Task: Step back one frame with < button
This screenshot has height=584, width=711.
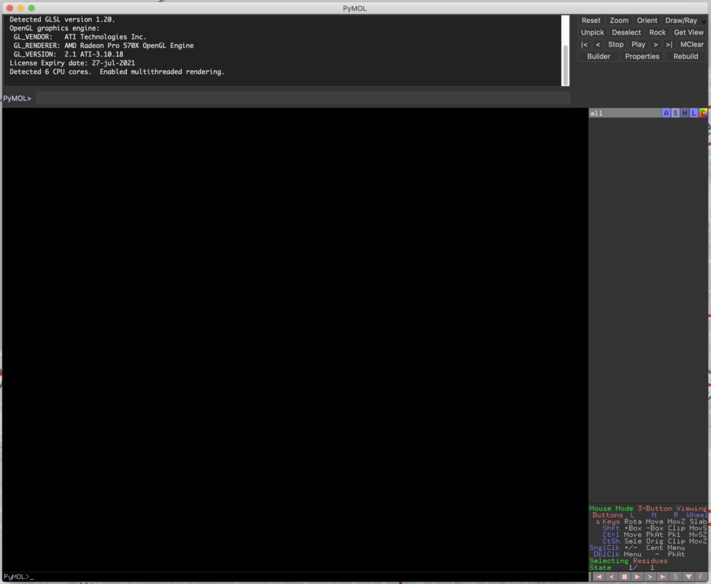Action: coord(598,44)
